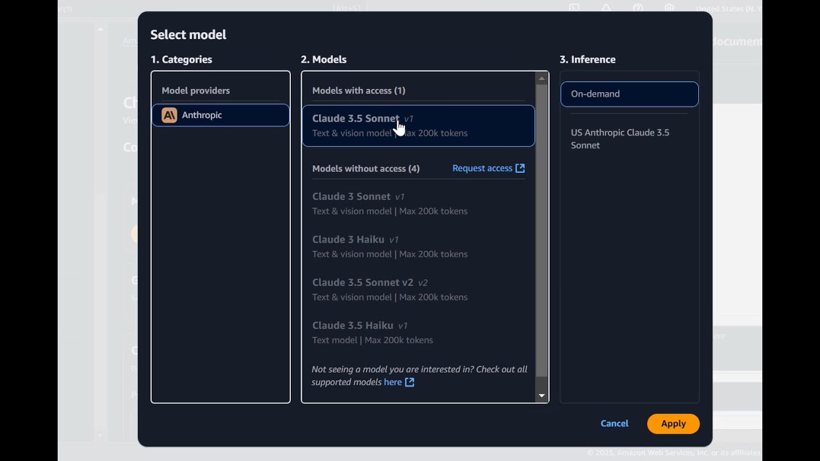The height and width of the screenshot is (461, 820).
Task: Click the models list scroll-up arrow
Action: point(542,79)
